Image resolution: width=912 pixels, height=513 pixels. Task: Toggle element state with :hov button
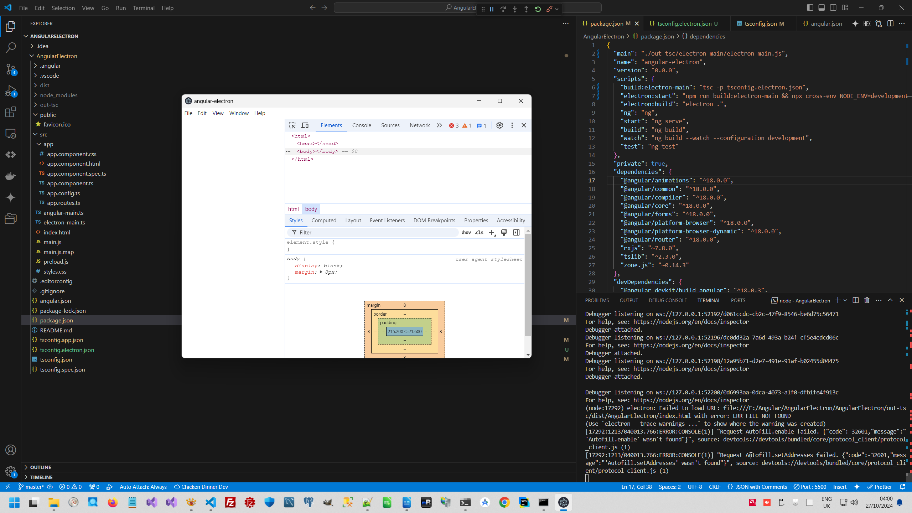click(x=466, y=233)
